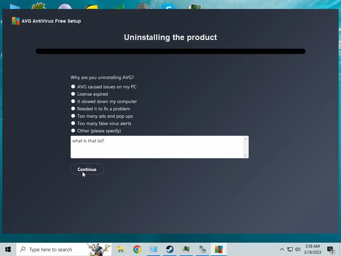Click 'Why are you uninstalling AVG?' text
Viewport: 341px width, 256px height.
[x=102, y=77]
